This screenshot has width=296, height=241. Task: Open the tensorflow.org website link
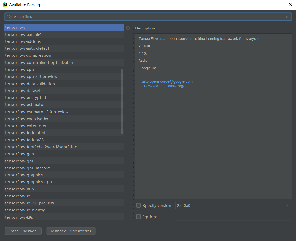[x=161, y=86]
